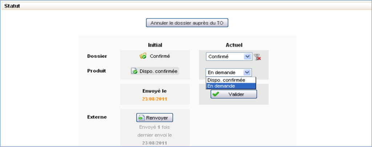Click the green shield icon beside Confirmé

[143, 56]
